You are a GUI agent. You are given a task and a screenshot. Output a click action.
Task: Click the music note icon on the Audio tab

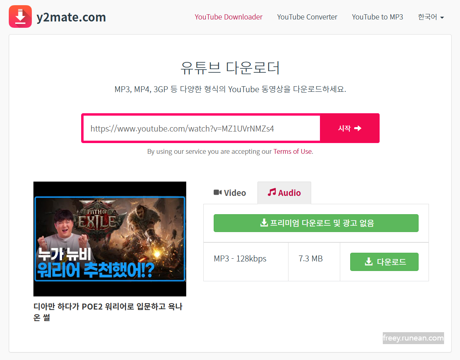click(x=272, y=192)
